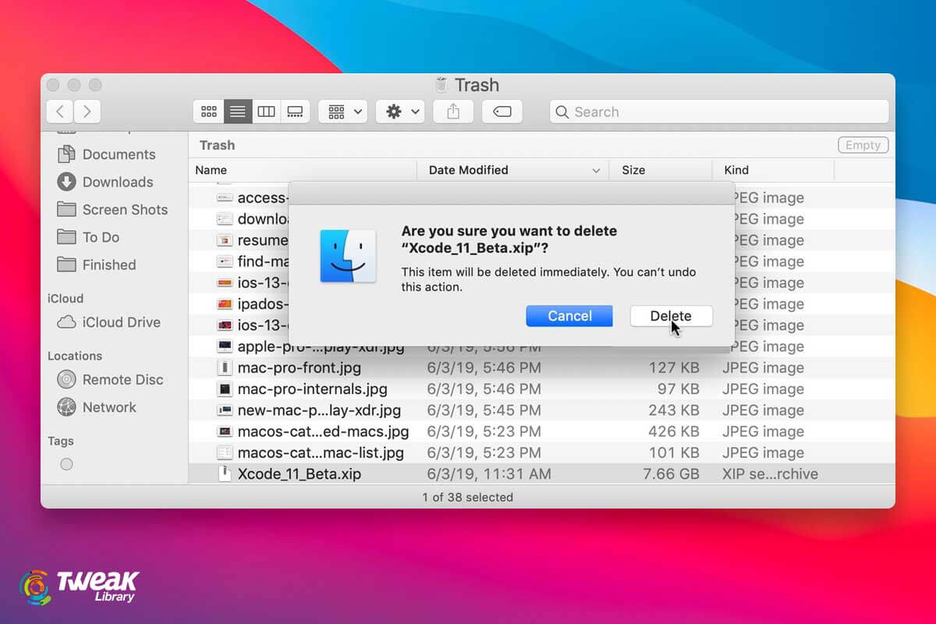This screenshot has height=624, width=936.
Task: Select Network in the sidebar
Action: click(x=109, y=407)
